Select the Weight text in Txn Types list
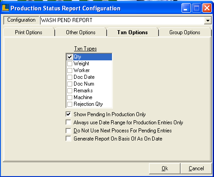This screenshot has width=214, height=177. point(81,64)
